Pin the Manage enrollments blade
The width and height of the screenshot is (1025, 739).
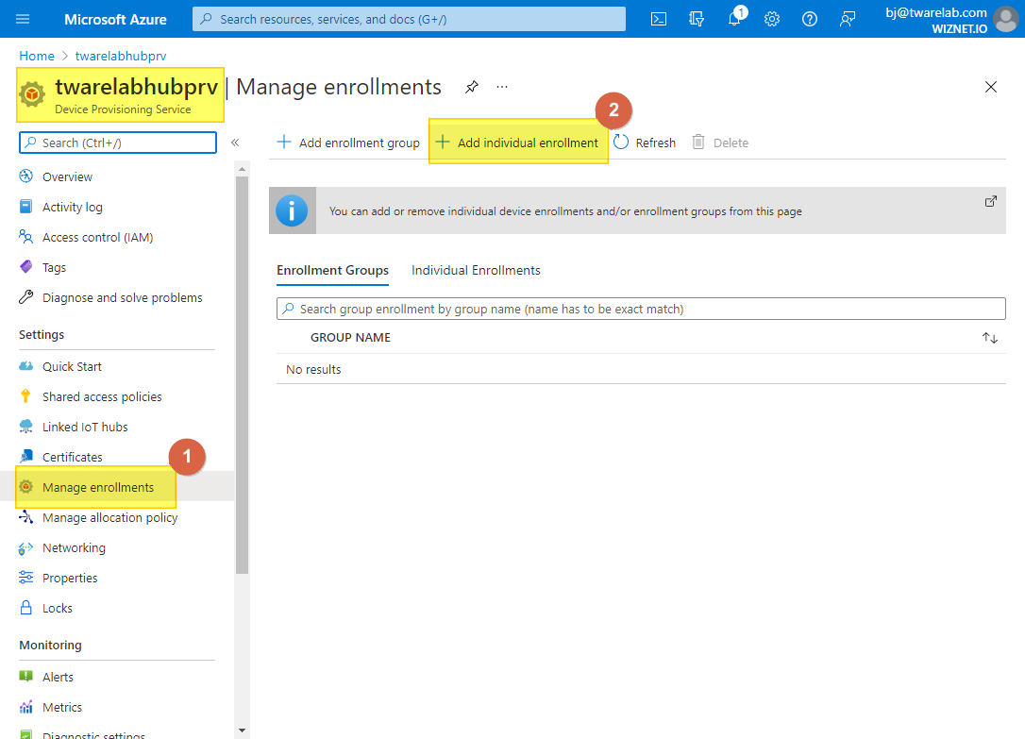click(471, 87)
